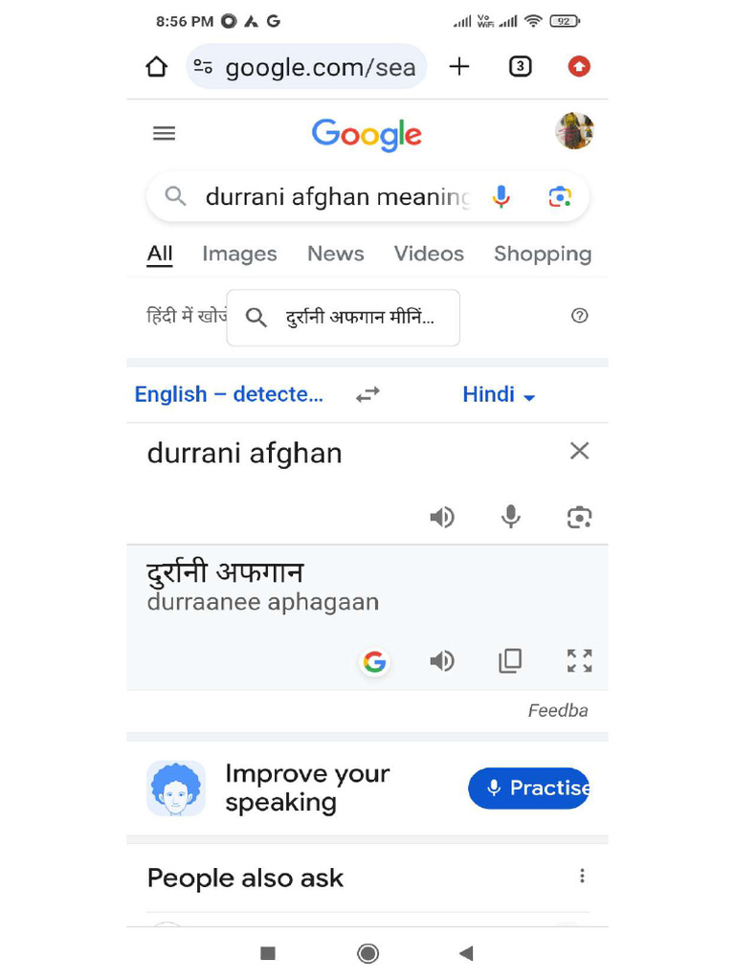Switch to the Images tab

point(239,254)
